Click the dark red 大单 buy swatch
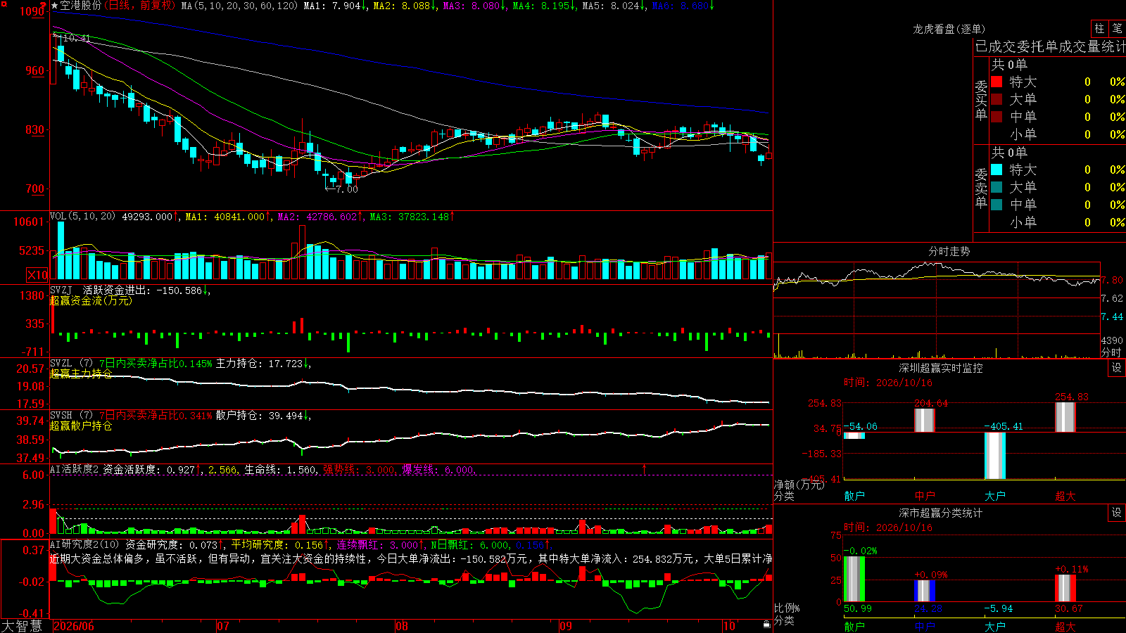This screenshot has height=633, width=1126. point(997,99)
